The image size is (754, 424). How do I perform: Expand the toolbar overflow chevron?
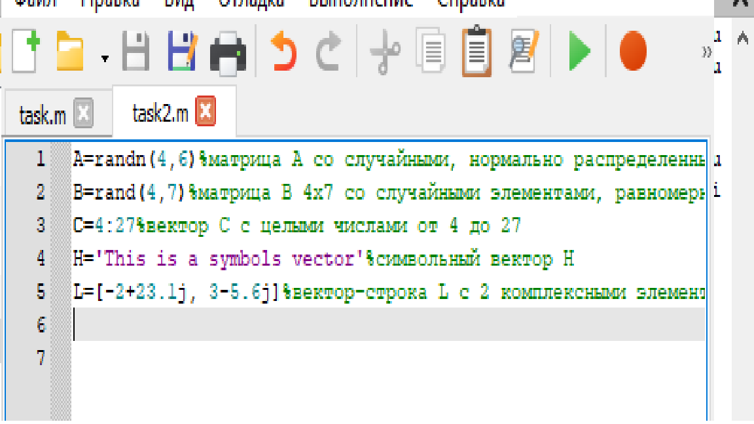[x=706, y=52]
